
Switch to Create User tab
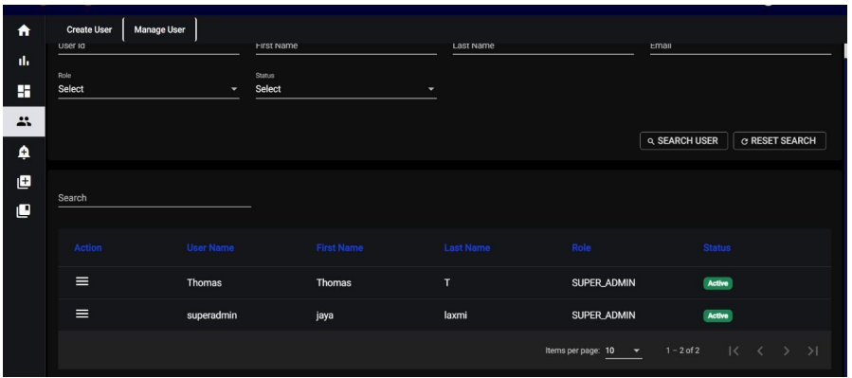pyautogui.click(x=89, y=30)
